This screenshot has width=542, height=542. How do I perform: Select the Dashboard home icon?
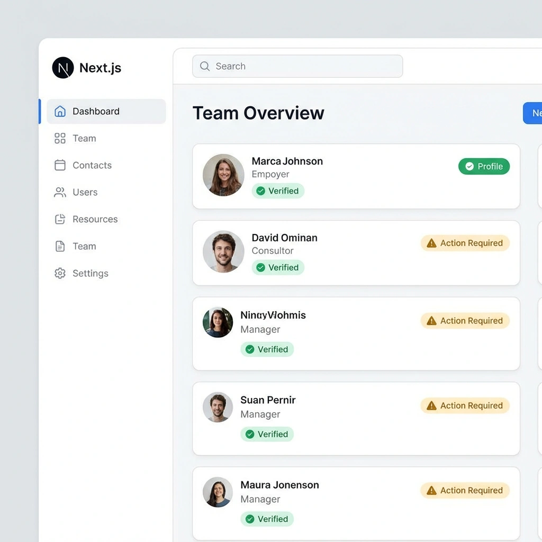(x=59, y=111)
